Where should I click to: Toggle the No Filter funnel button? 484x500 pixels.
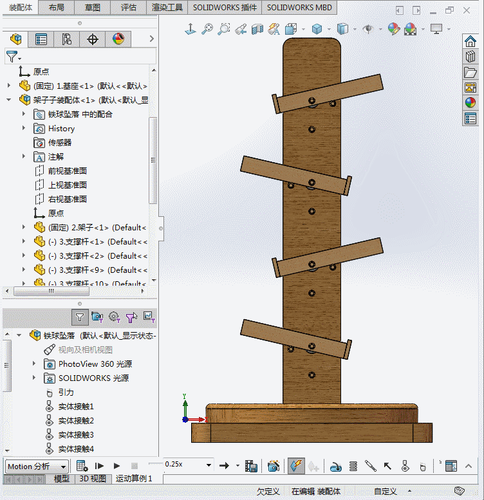pos(79,317)
